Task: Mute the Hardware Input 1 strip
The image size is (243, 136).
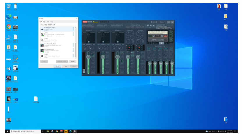Action: click(93, 73)
